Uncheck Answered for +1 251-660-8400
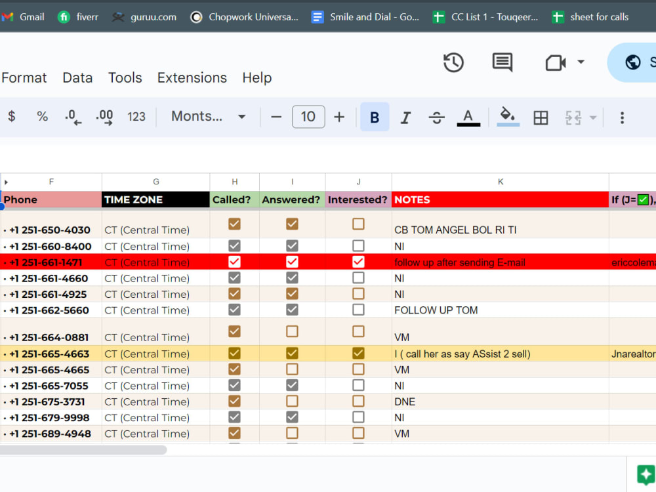 pyautogui.click(x=292, y=245)
